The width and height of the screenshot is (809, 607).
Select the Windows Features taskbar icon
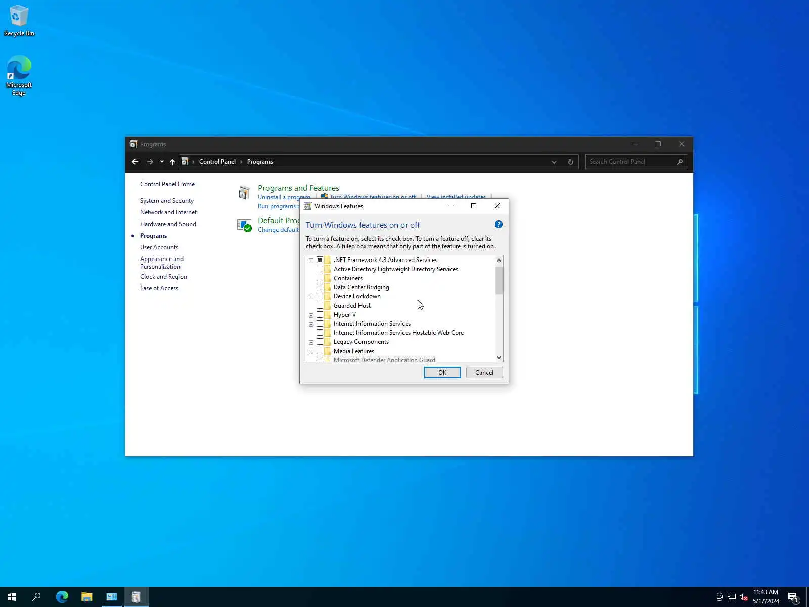pyautogui.click(x=137, y=597)
